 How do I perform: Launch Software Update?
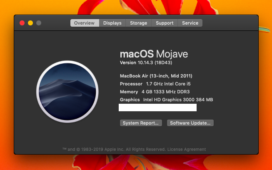coord(190,123)
